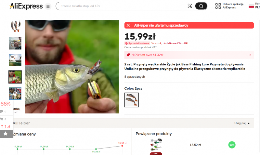
Task: Click the 15,99 zł price chart point
Action: [x=122, y=146]
